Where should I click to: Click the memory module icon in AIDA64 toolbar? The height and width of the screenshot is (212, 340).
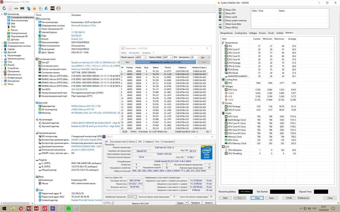[x=22, y=8]
